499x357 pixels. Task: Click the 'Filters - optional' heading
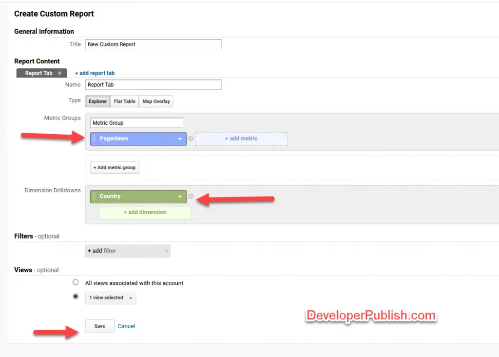tap(37, 237)
